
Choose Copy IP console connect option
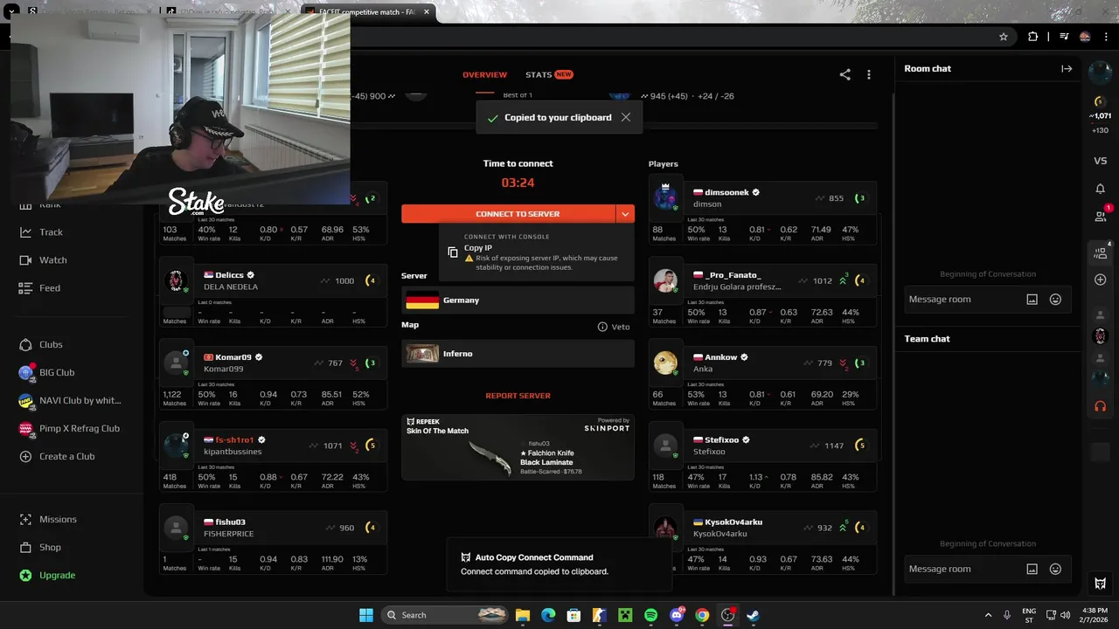(537, 252)
